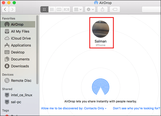Click the sal-pc monitor icon
This screenshot has width=161, height=116.
point(7,102)
